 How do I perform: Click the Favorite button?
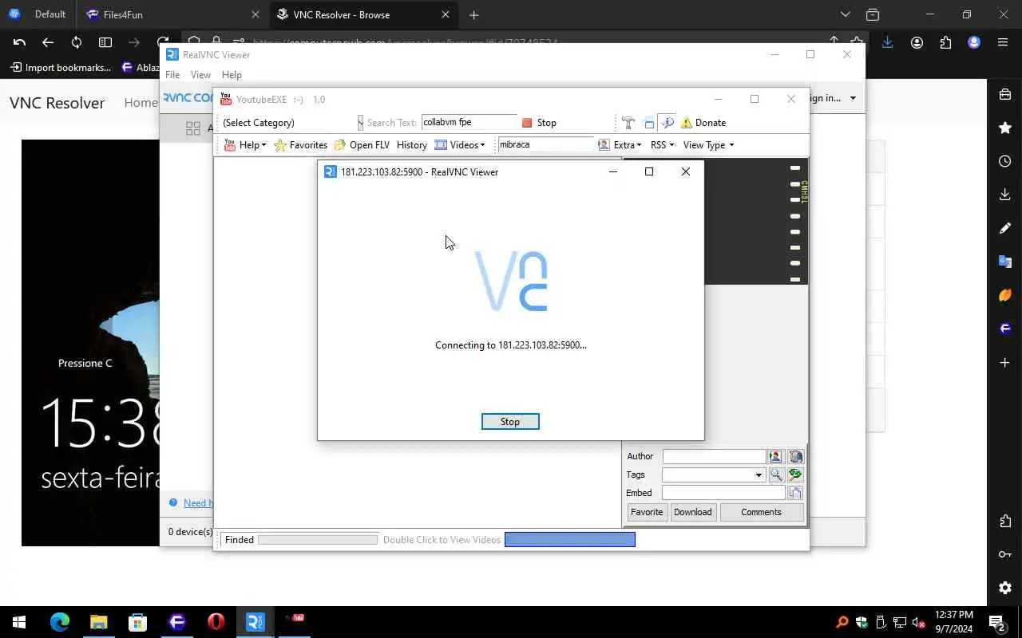[x=646, y=512]
